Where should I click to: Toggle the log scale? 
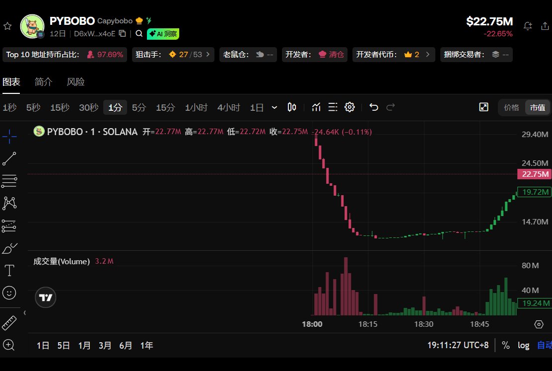pyautogui.click(x=524, y=345)
